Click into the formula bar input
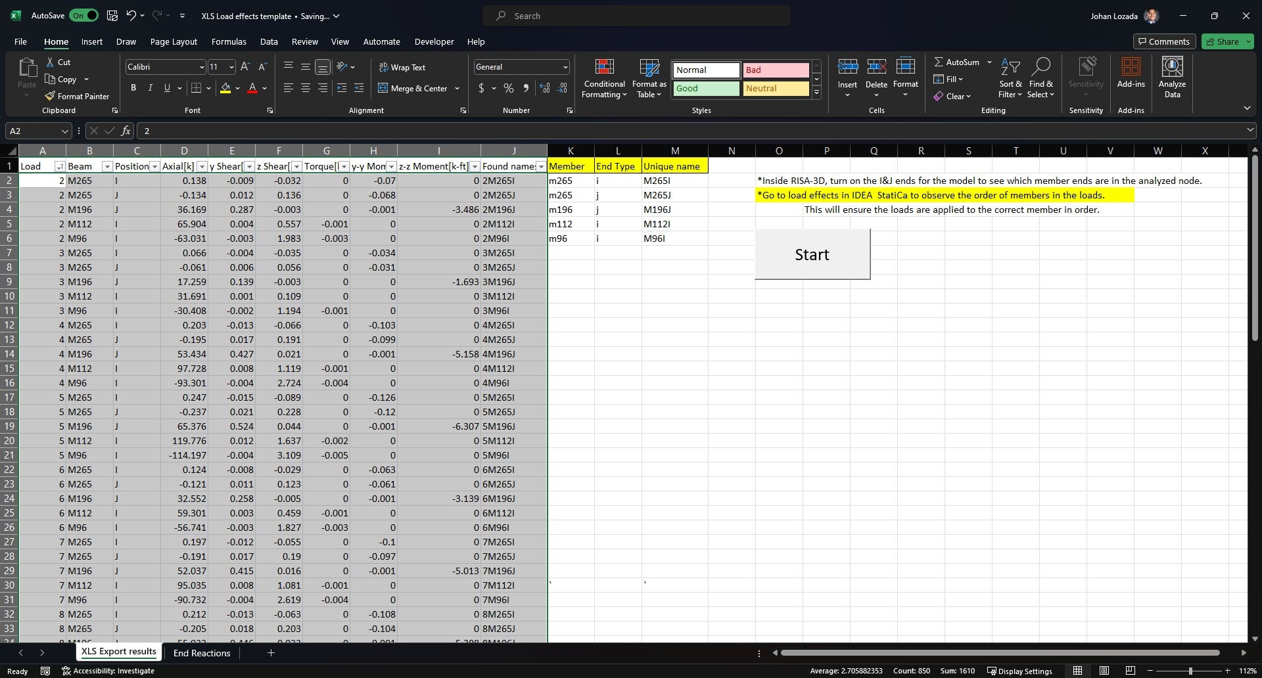Image resolution: width=1262 pixels, height=678 pixels. coord(657,131)
